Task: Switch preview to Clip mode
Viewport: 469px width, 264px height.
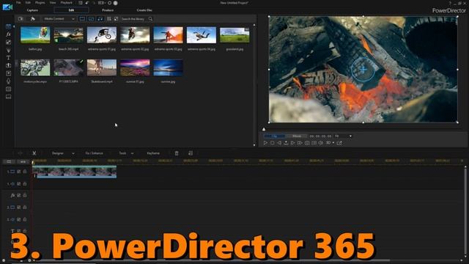Action: coord(274,136)
